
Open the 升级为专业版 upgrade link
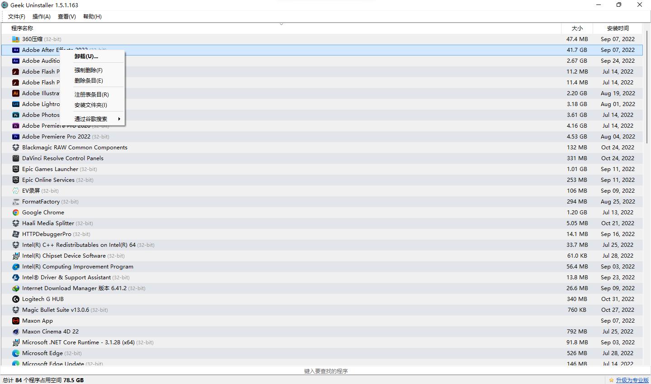(632, 380)
